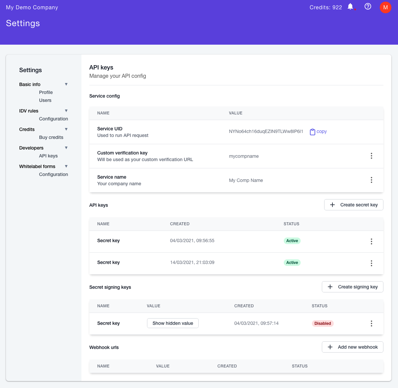Open the M profile avatar
398x388 pixels.
pyautogui.click(x=385, y=7)
